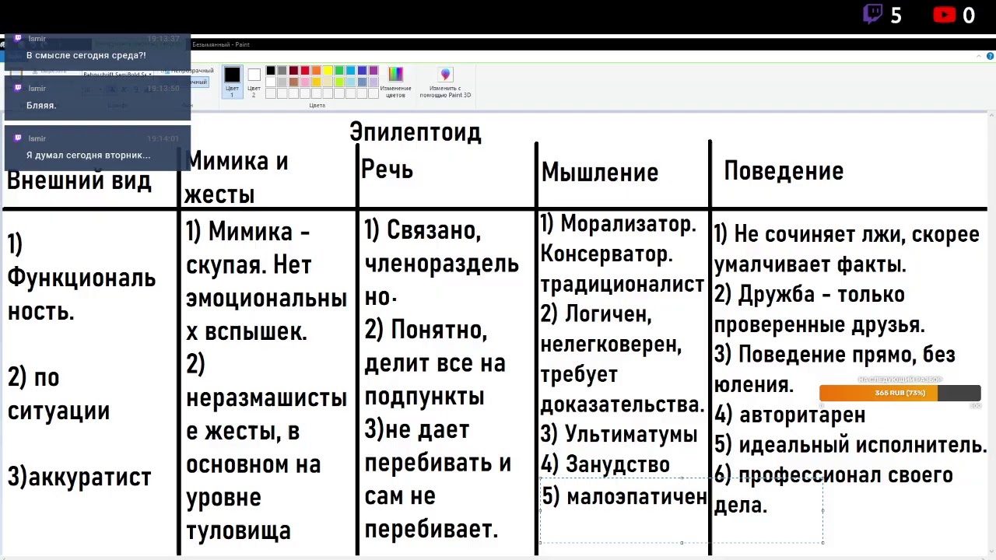
Task: Pick the turquoise blue palette swatch
Action: click(350, 70)
